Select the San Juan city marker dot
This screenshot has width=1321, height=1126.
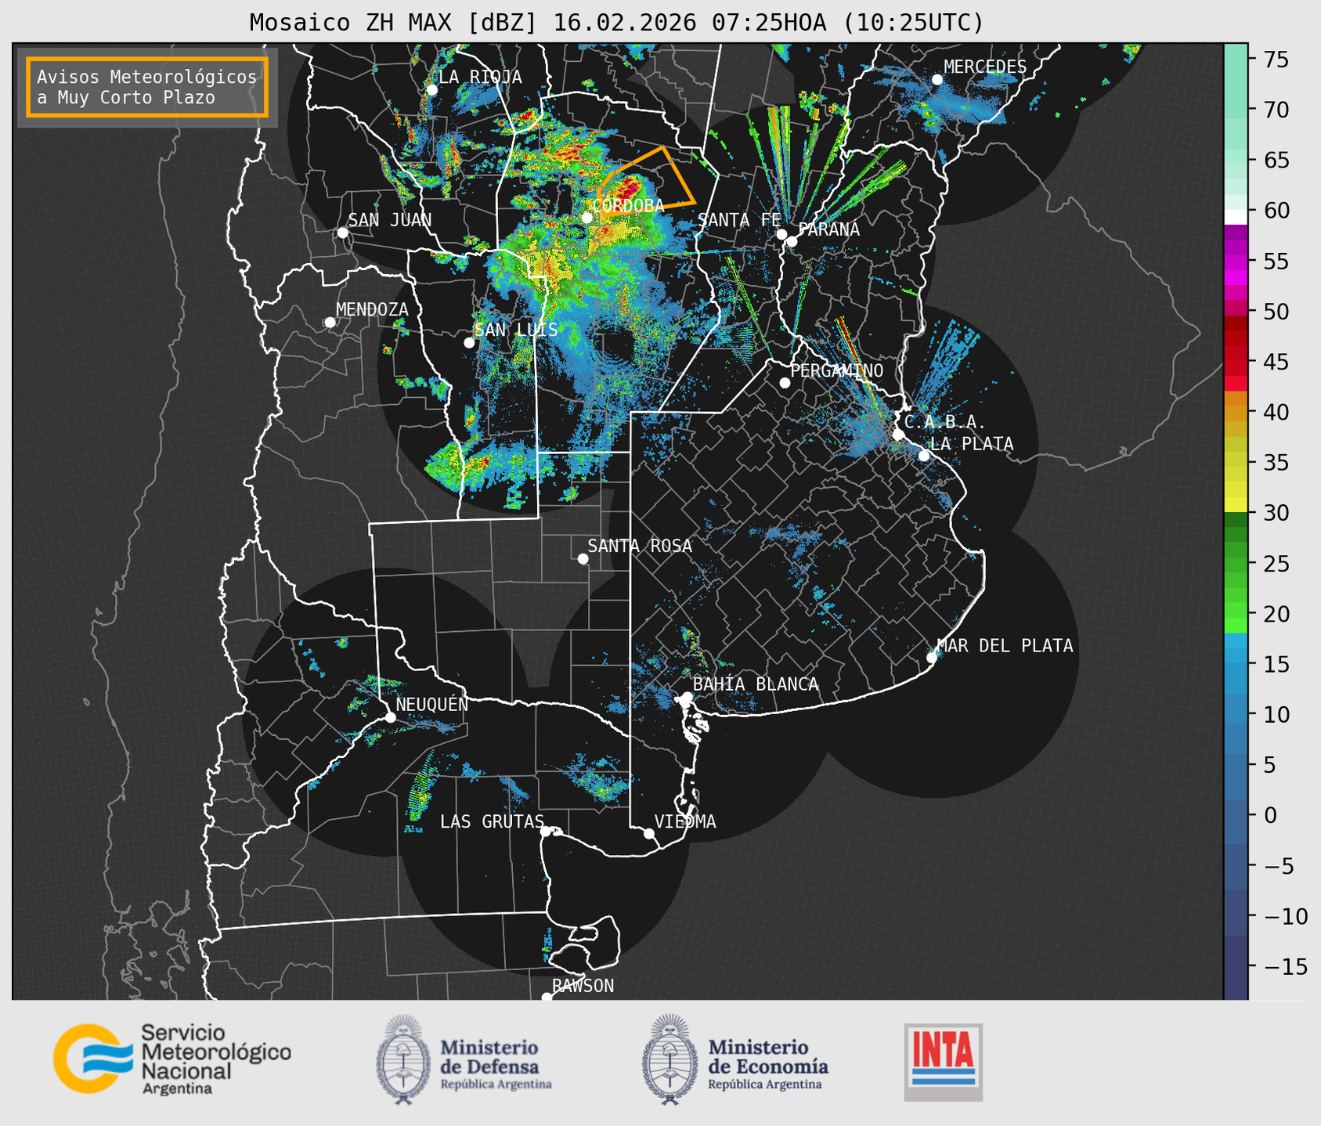pyautogui.click(x=342, y=233)
